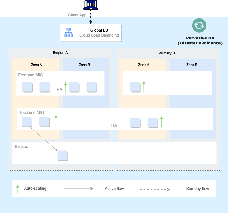Image resolution: width=228 pixels, height=213 pixels.
Task: Click the Global LB box title
Action: [x=99, y=30]
